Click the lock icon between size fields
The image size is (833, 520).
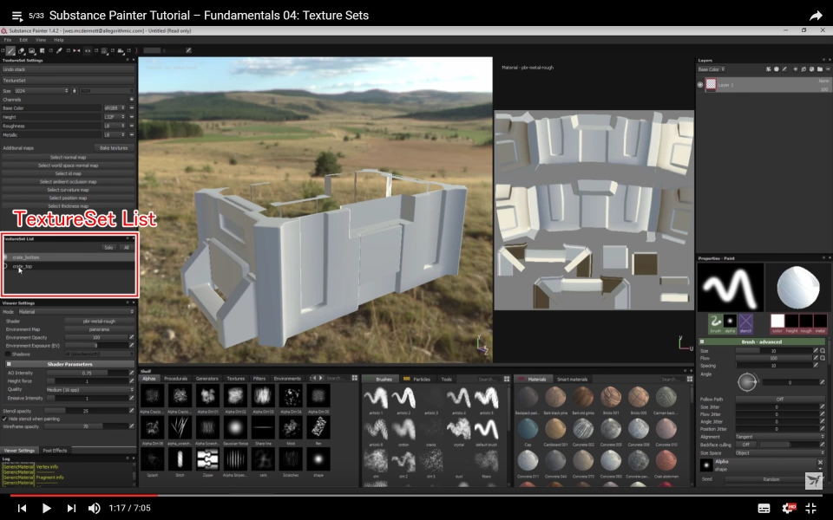coord(75,91)
